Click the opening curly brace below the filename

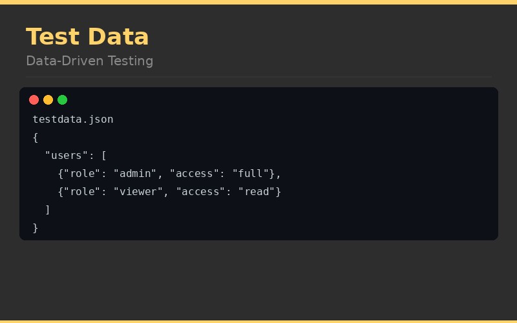click(36, 138)
